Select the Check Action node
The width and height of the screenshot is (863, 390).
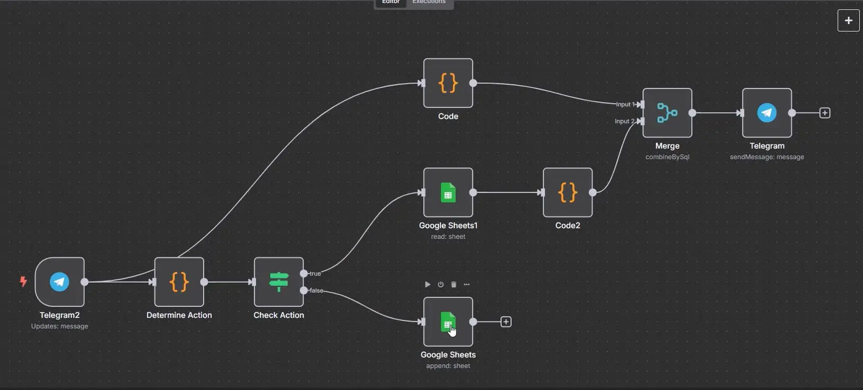tap(278, 282)
